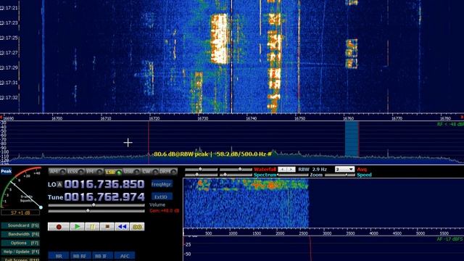Toggle AFC automatic frequency control
This screenshot has width=464, height=261.
click(x=125, y=256)
